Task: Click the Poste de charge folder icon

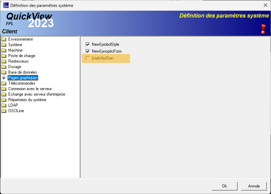Action: coord(4,56)
